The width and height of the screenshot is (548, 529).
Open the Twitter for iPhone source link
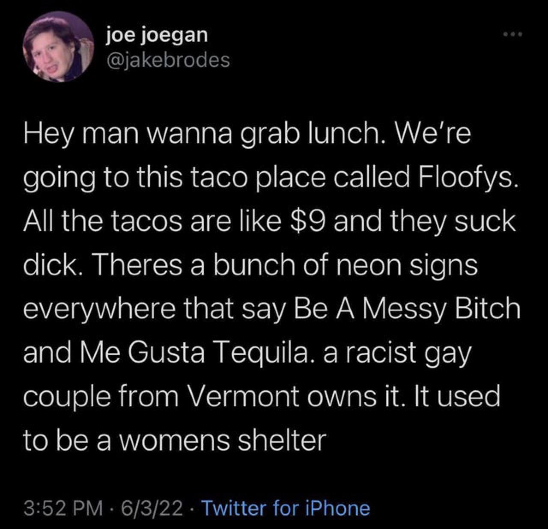click(285, 508)
